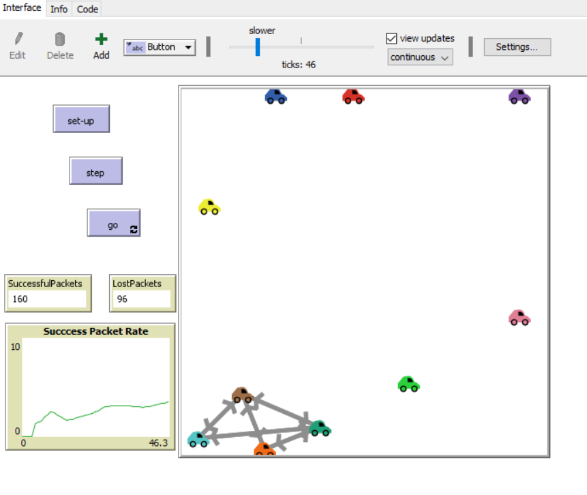This screenshot has width=587, height=495.
Task: Select the blue car in the simulation view
Action: (275, 97)
